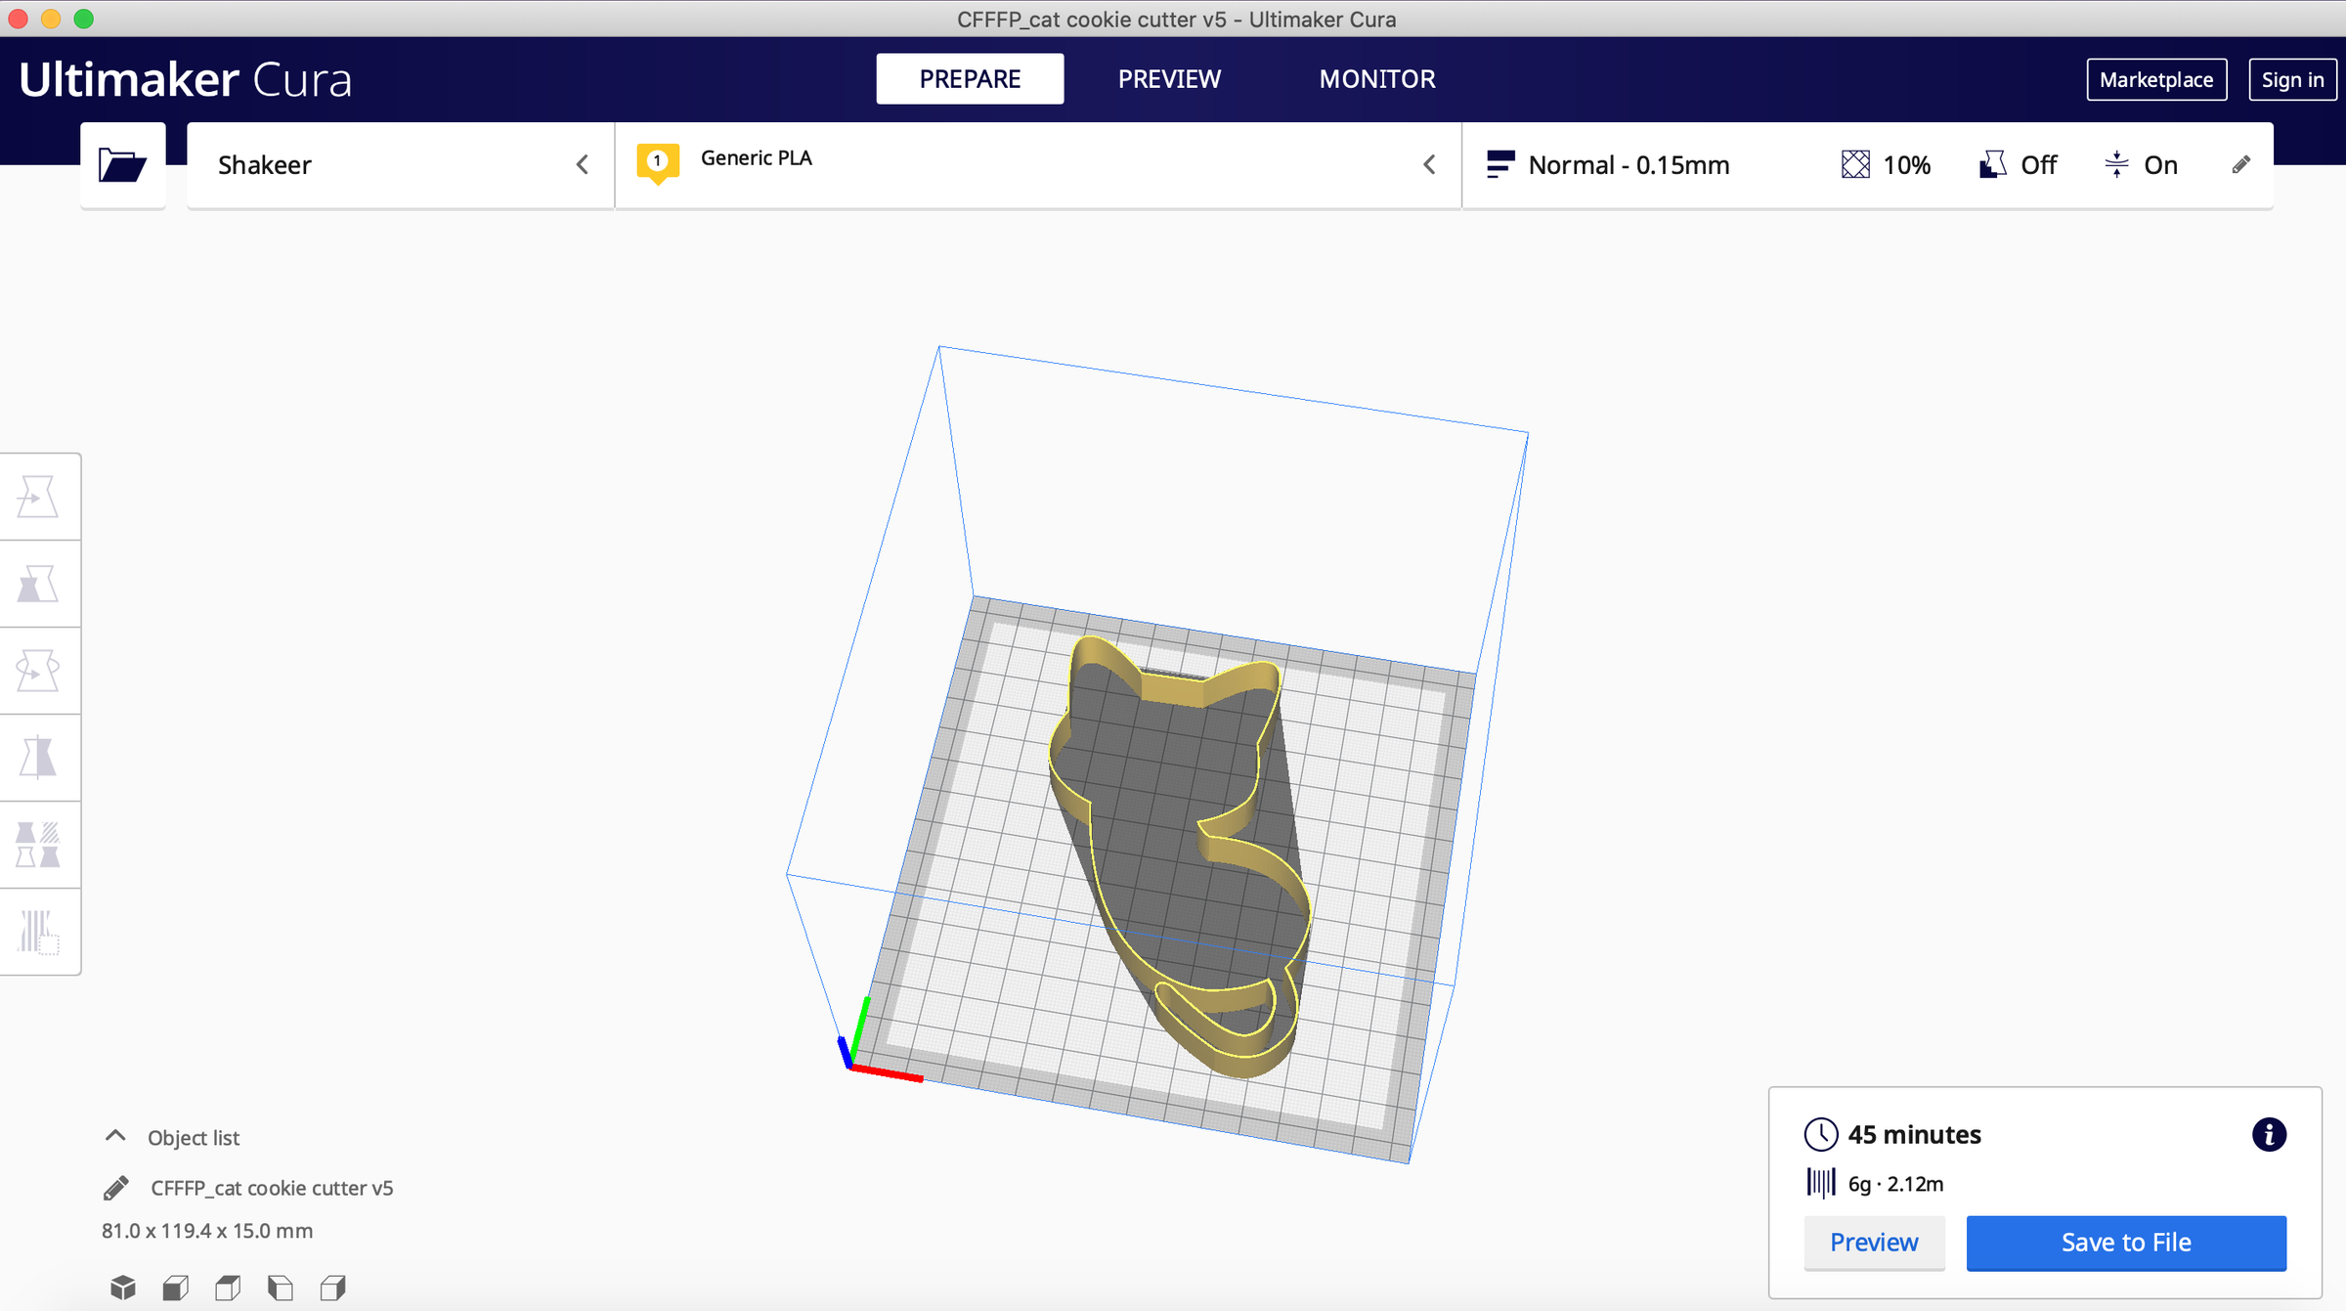Switch to the PREVIEW stage tab
The image size is (2346, 1311).
(x=1169, y=79)
